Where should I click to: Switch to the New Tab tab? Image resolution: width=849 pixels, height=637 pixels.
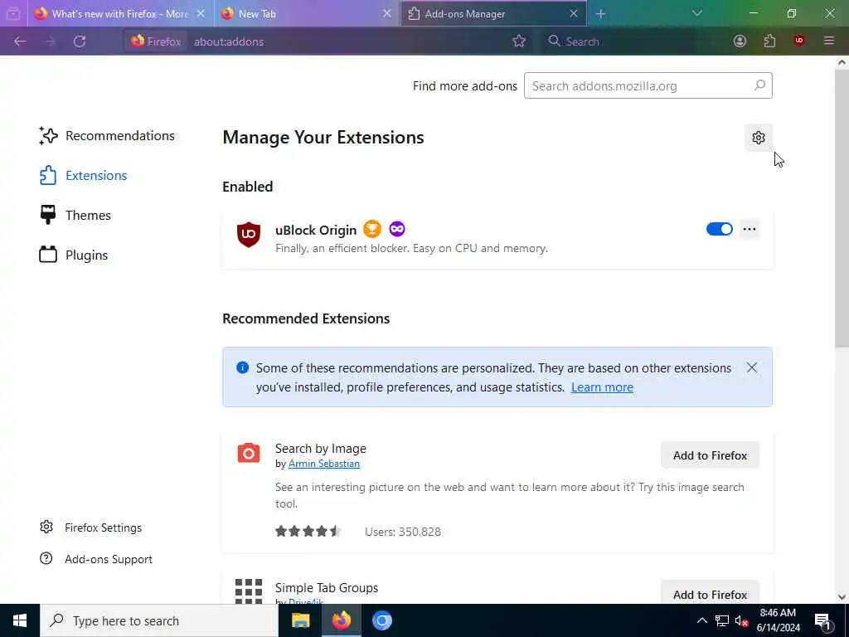pos(306,14)
